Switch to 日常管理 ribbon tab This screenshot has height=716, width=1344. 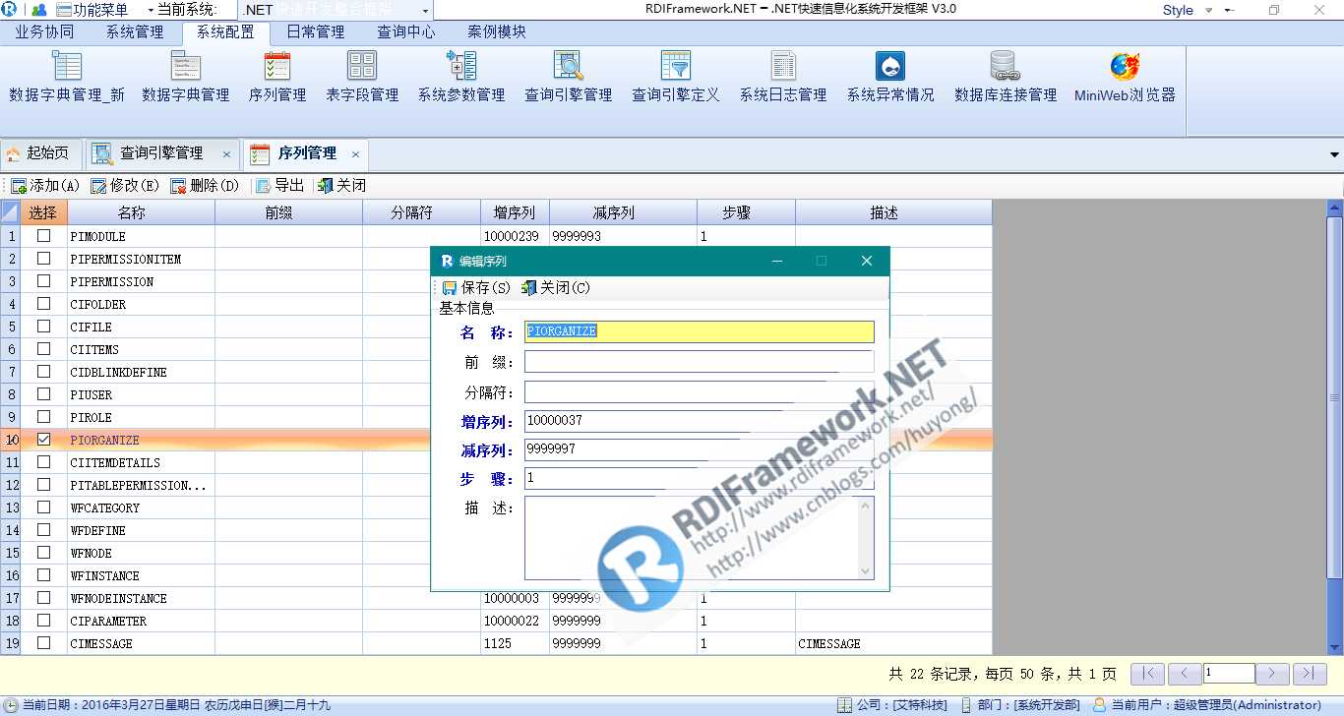coord(316,31)
